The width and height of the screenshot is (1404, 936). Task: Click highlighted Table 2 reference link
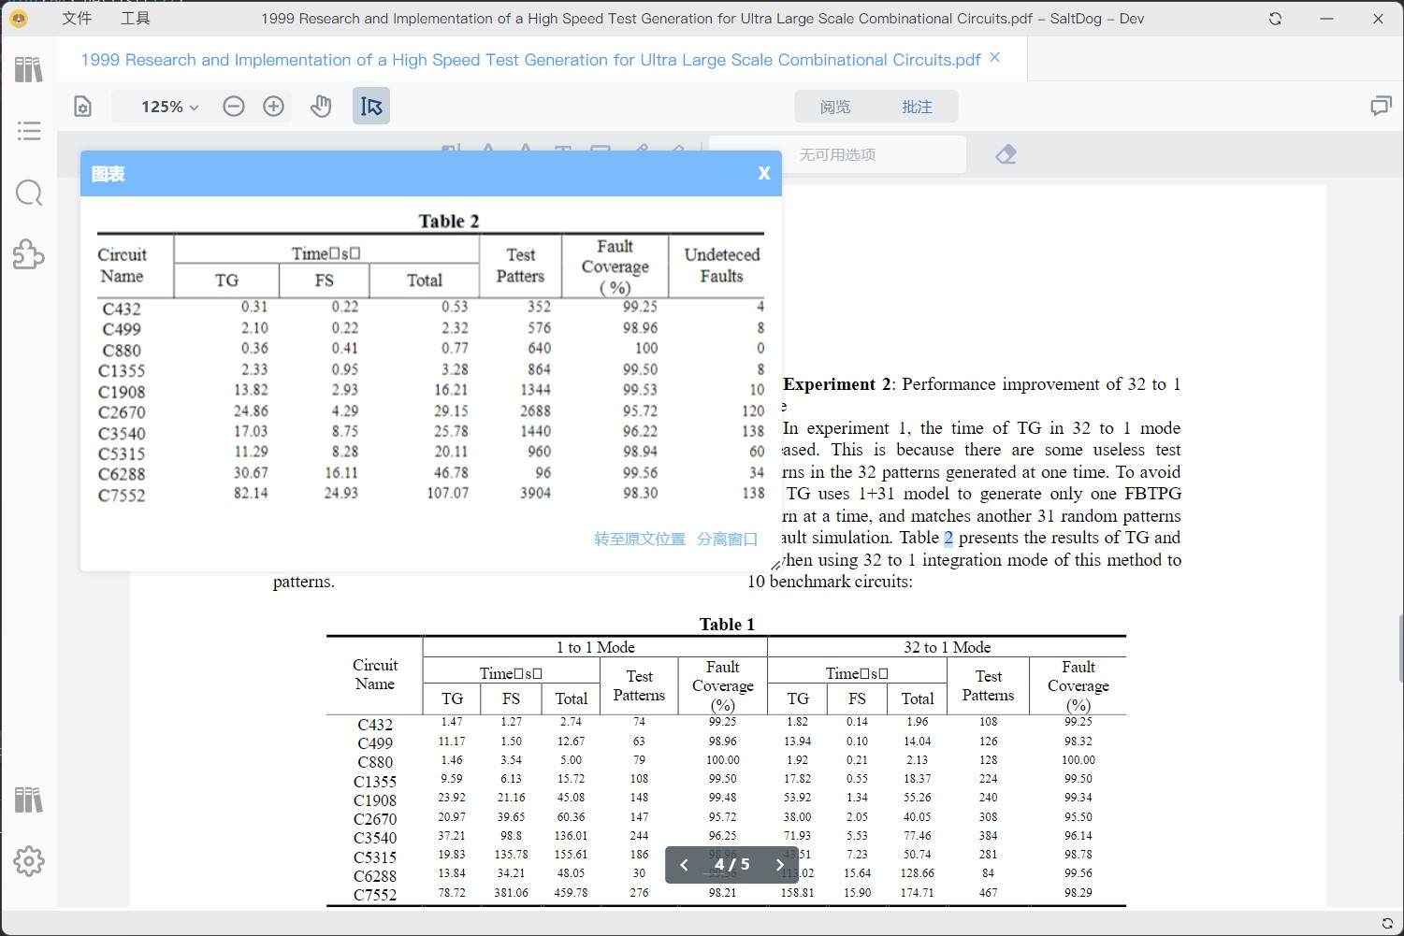(948, 538)
